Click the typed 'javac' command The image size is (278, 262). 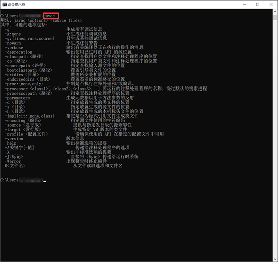49,16
